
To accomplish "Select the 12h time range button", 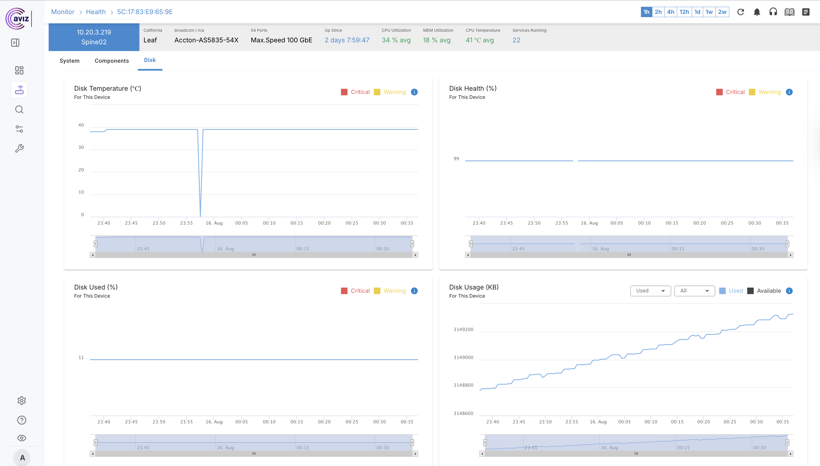I will point(684,12).
